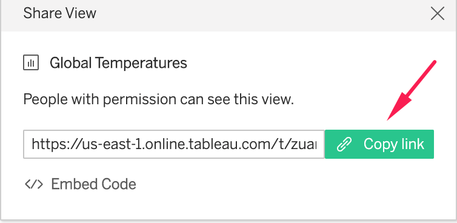Click the red arrow annotation
The height and width of the screenshot is (223, 457).
point(412,90)
